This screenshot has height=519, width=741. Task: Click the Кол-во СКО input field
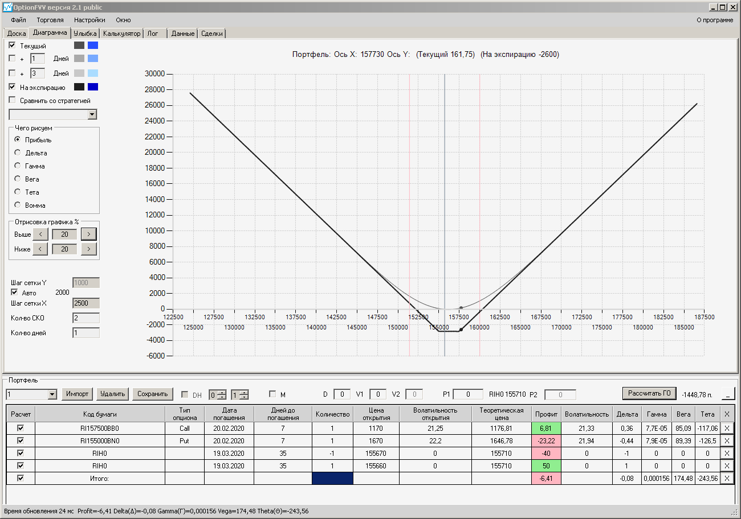(85, 318)
